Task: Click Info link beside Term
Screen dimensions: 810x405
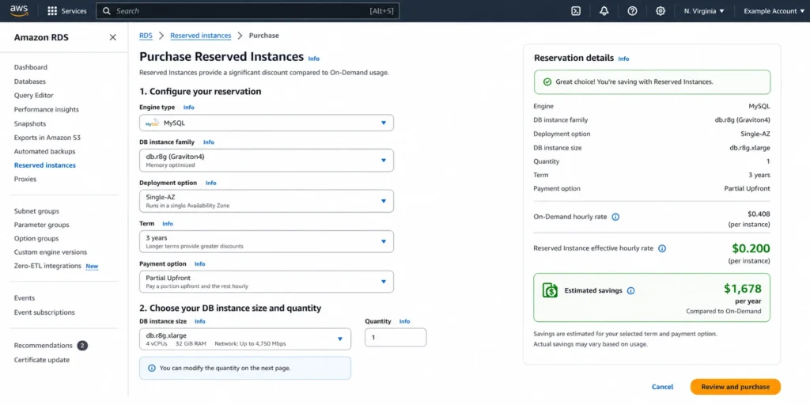Action: 168,224
